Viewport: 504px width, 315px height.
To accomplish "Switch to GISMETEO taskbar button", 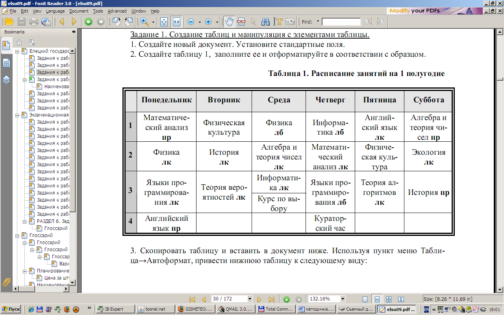I will (x=195, y=309).
